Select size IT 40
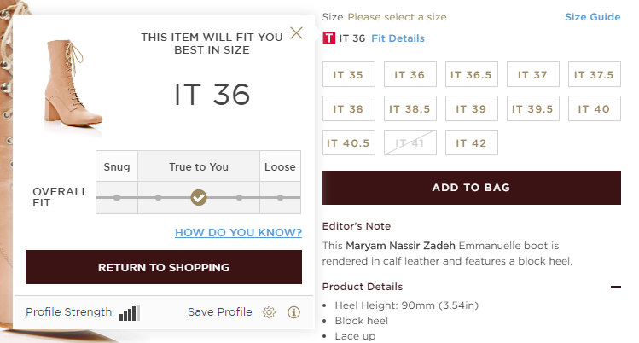 tap(594, 109)
